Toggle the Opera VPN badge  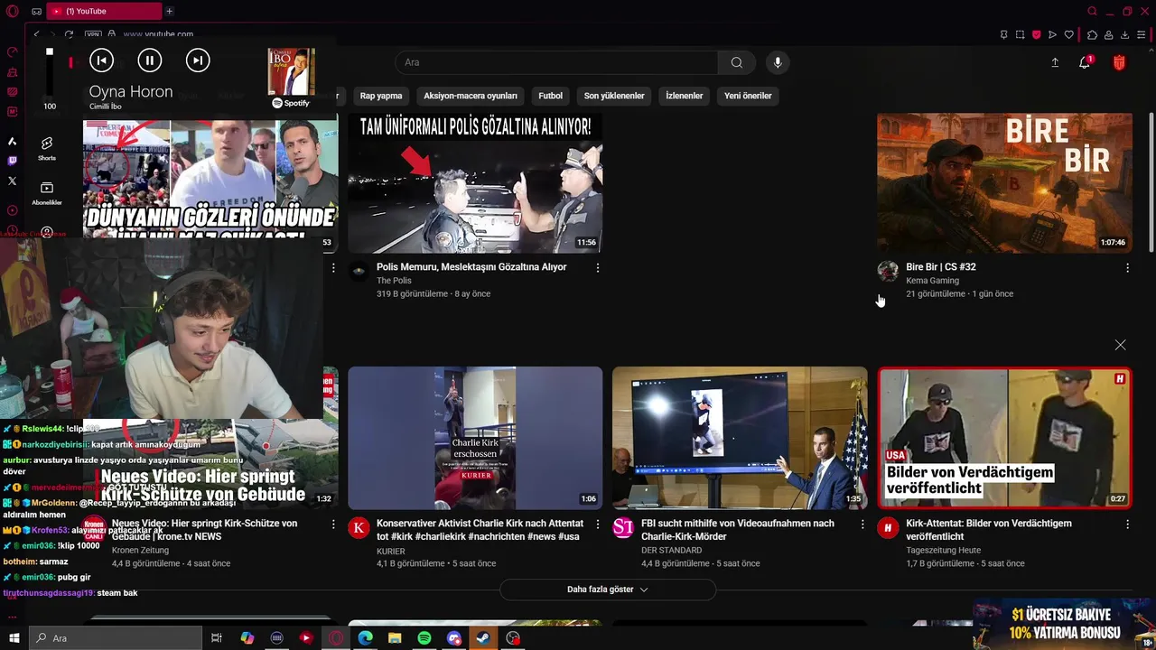[x=93, y=34]
